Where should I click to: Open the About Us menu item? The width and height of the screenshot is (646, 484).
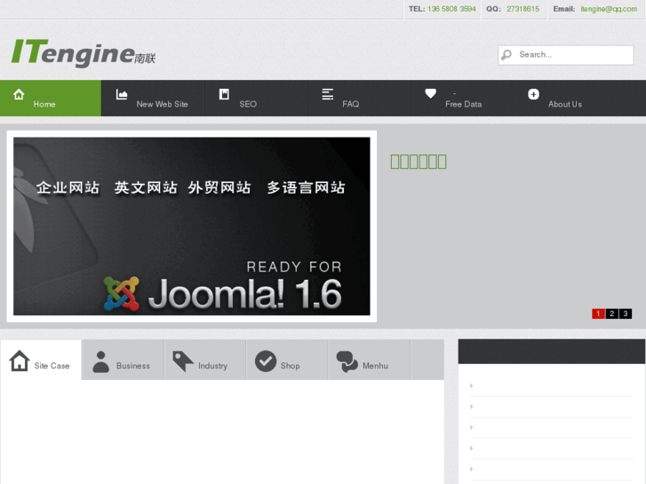(x=565, y=98)
